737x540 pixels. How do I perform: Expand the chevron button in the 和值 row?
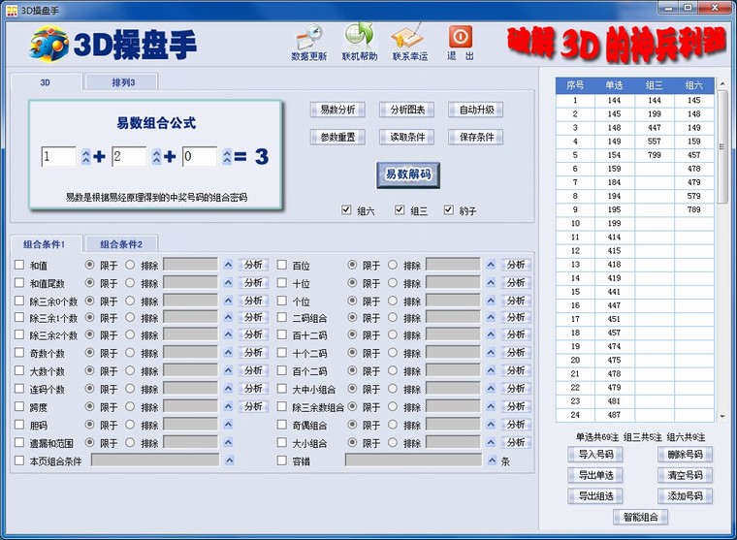pos(228,265)
